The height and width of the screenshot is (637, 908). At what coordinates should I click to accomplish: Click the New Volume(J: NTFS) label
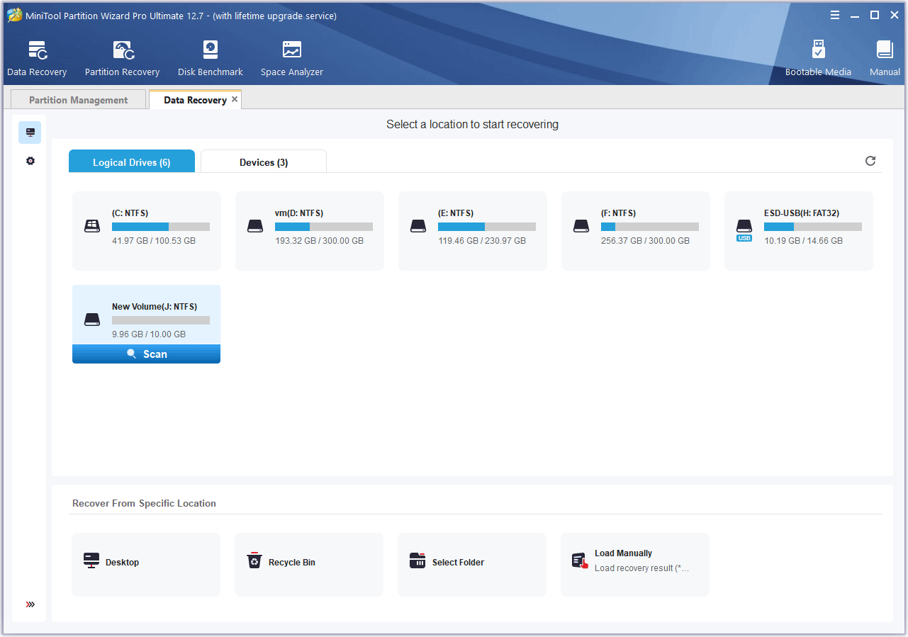click(155, 307)
